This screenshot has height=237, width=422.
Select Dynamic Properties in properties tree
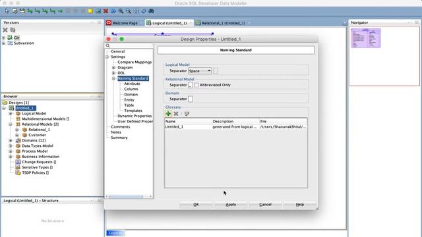tap(135, 116)
